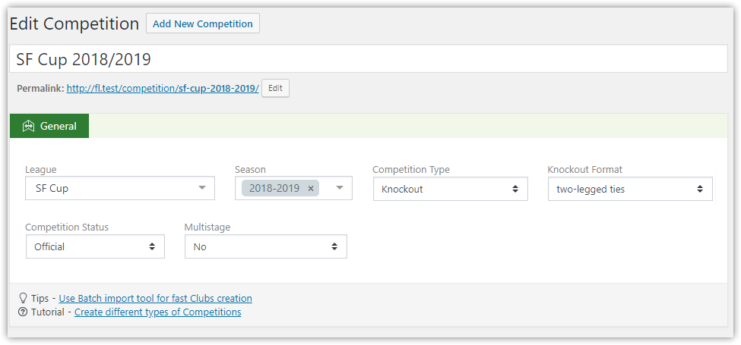Open the Knockout Format dropdown
The image size is (741, 345).
pyautogui.click(x=630, y=189)
